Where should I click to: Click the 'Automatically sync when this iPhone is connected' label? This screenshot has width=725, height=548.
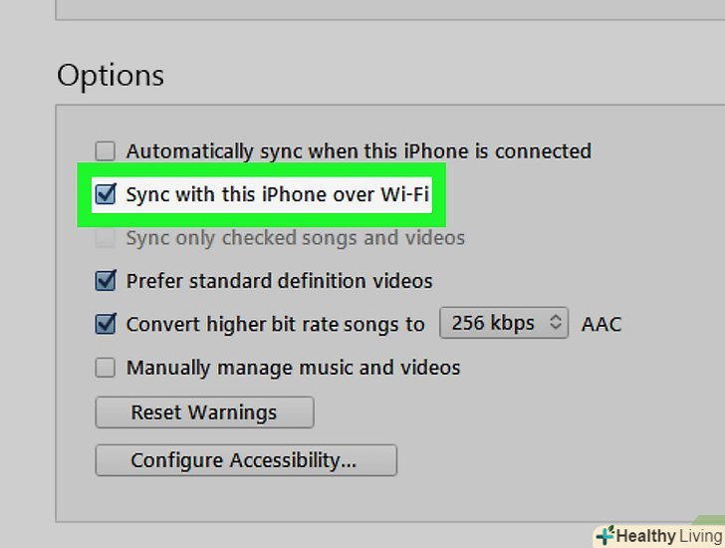coord(359,151)
